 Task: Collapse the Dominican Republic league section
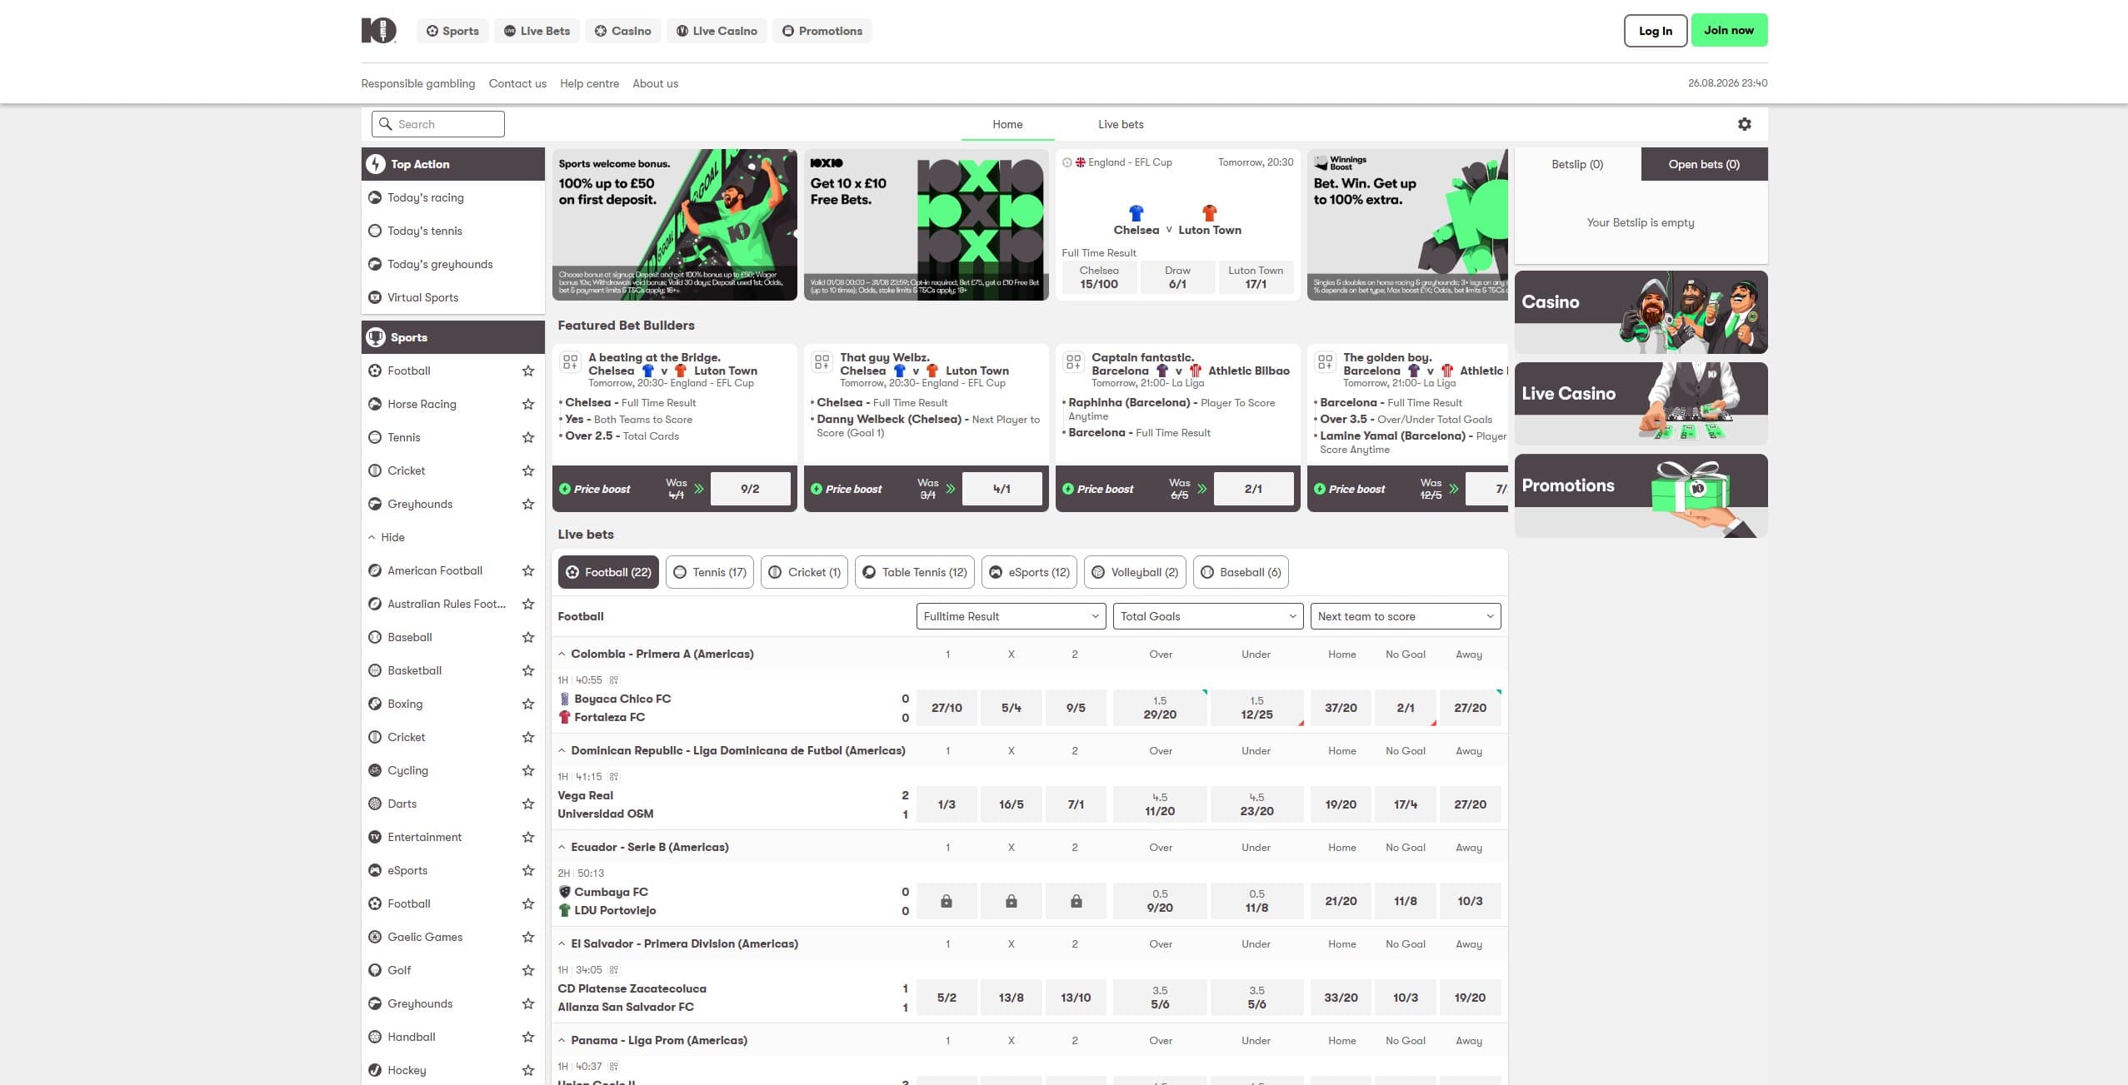[x=562, y=751]
